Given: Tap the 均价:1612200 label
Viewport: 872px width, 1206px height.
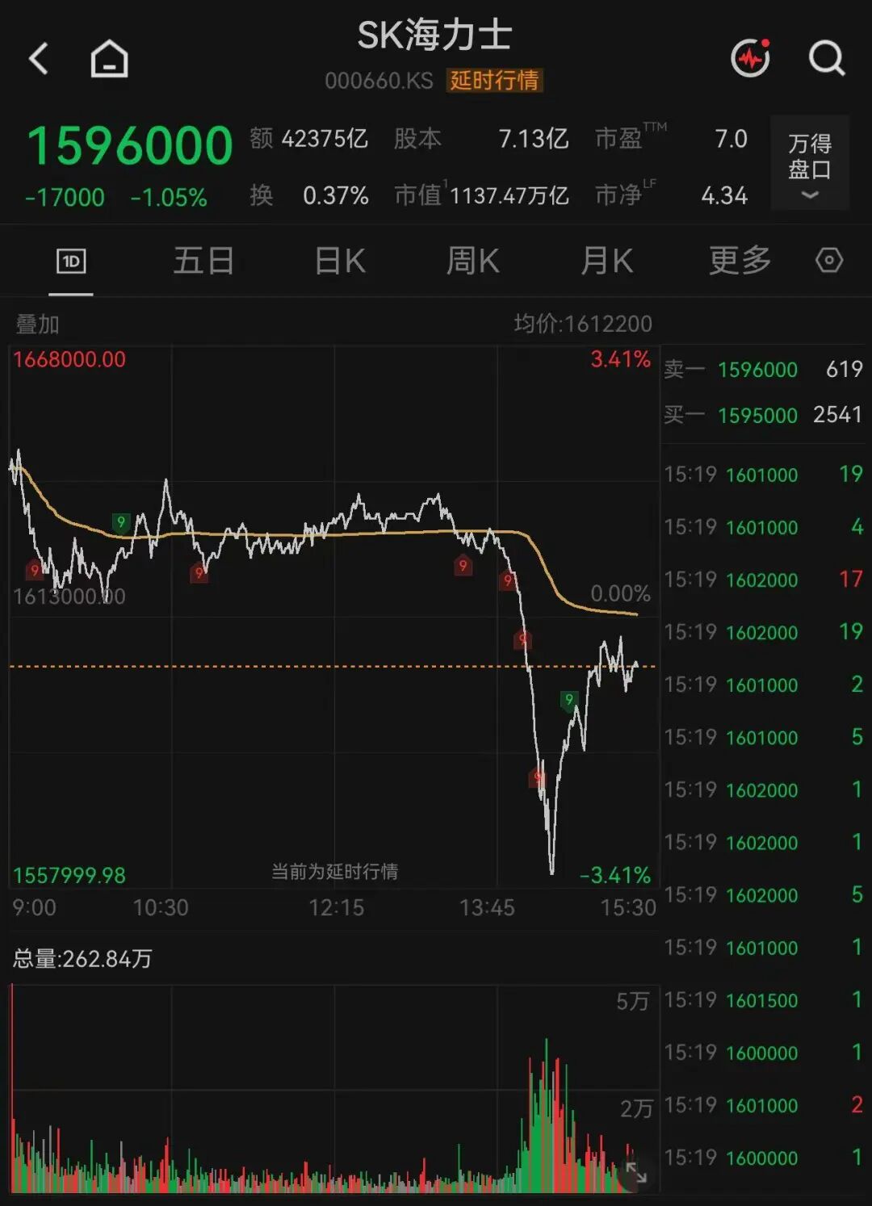Looking at the screenshot, I should (583, 324).
